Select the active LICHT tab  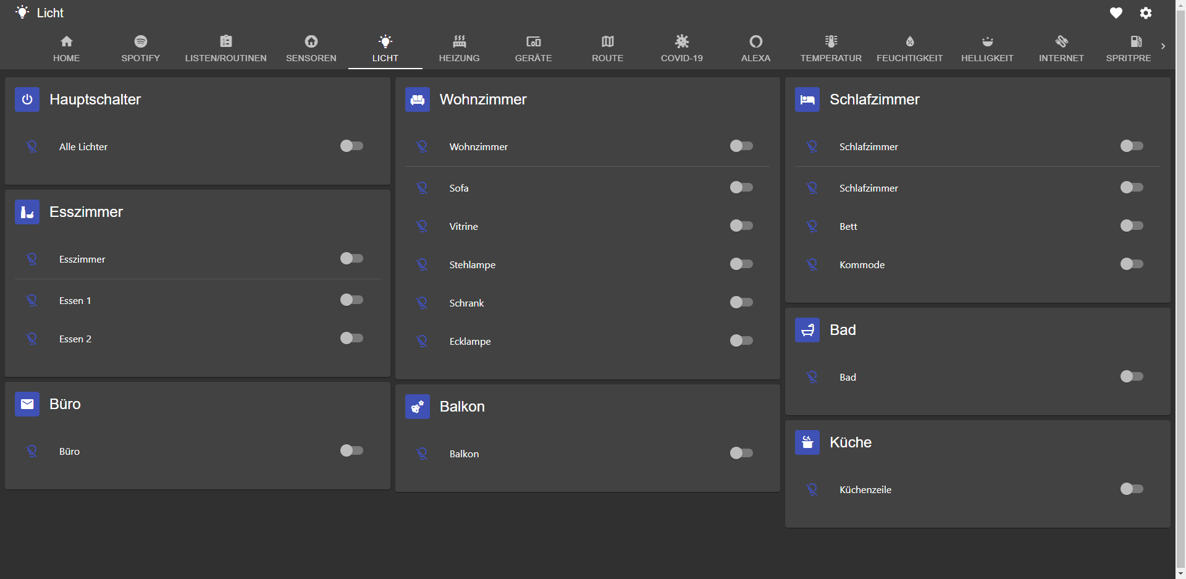coord(385,49)
